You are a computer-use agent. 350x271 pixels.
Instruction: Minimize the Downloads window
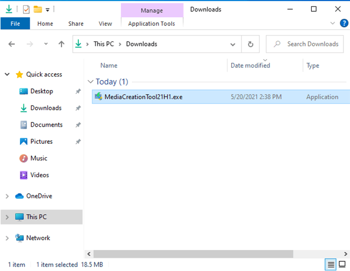tap(290, 9)
